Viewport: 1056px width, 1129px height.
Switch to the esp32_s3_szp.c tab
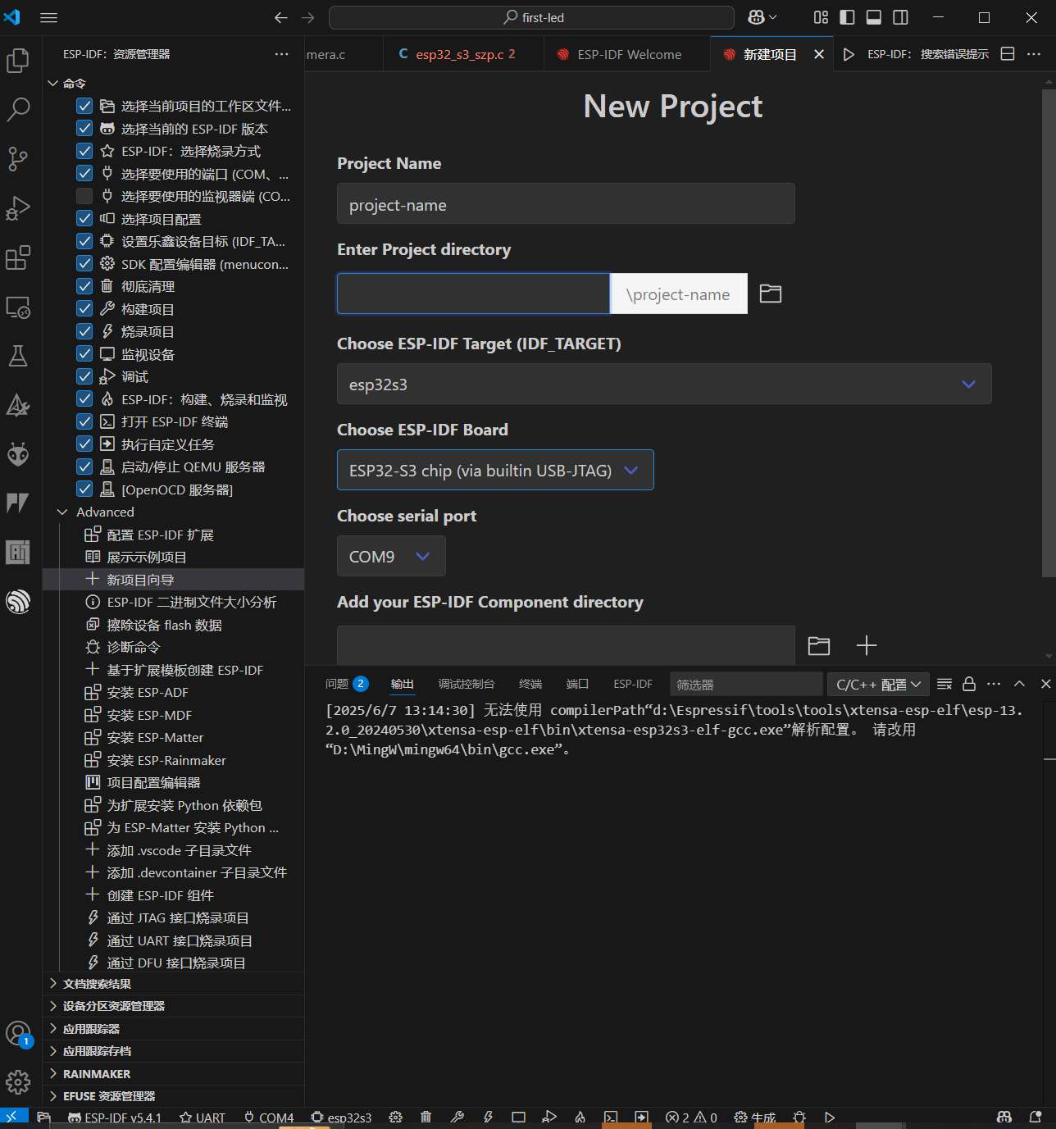click(463, 54)
